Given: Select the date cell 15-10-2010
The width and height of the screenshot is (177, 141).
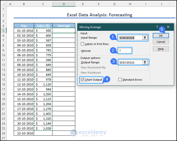Looking at the screenshot, I should (x=24, y=99).
